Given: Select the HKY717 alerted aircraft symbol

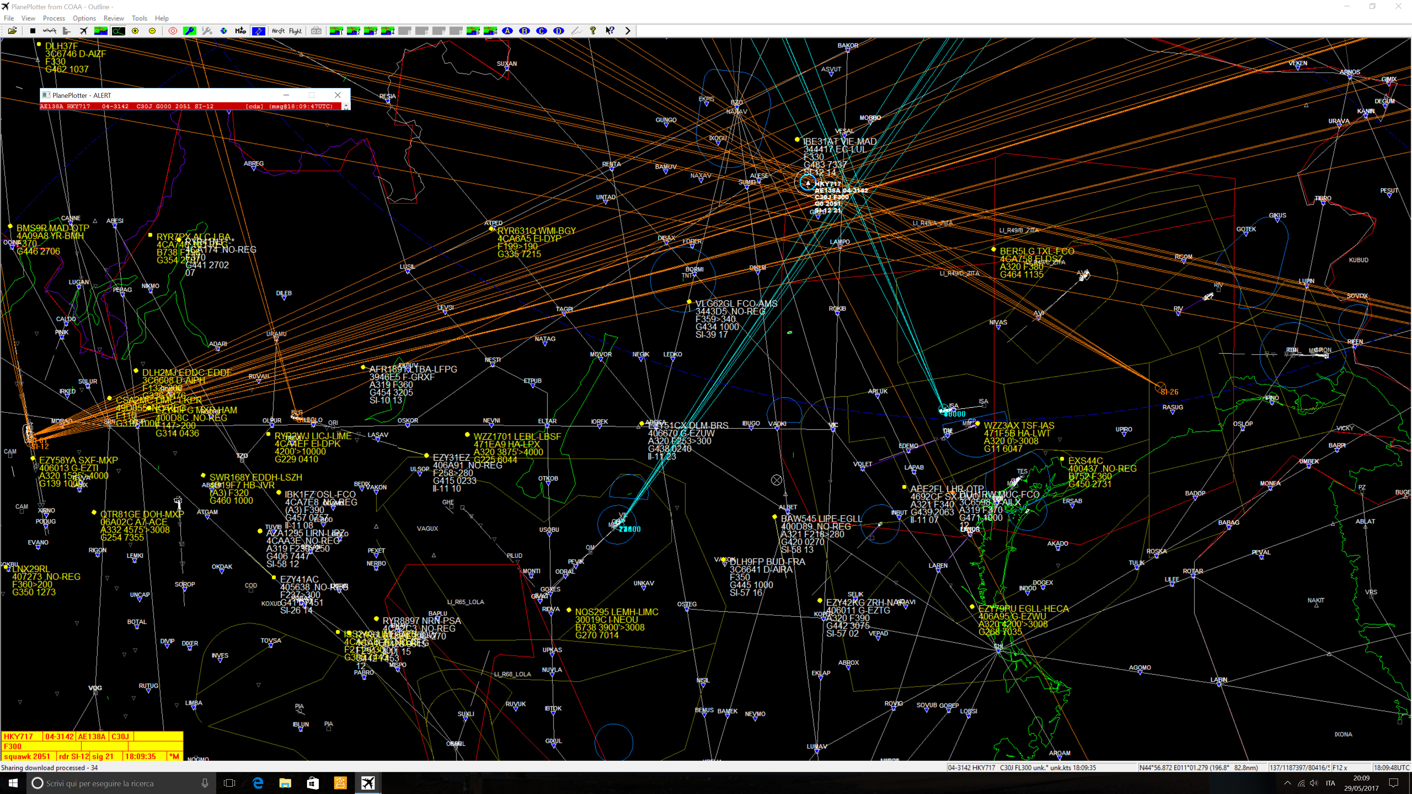Looking at the screenshot, I should 807,183.
